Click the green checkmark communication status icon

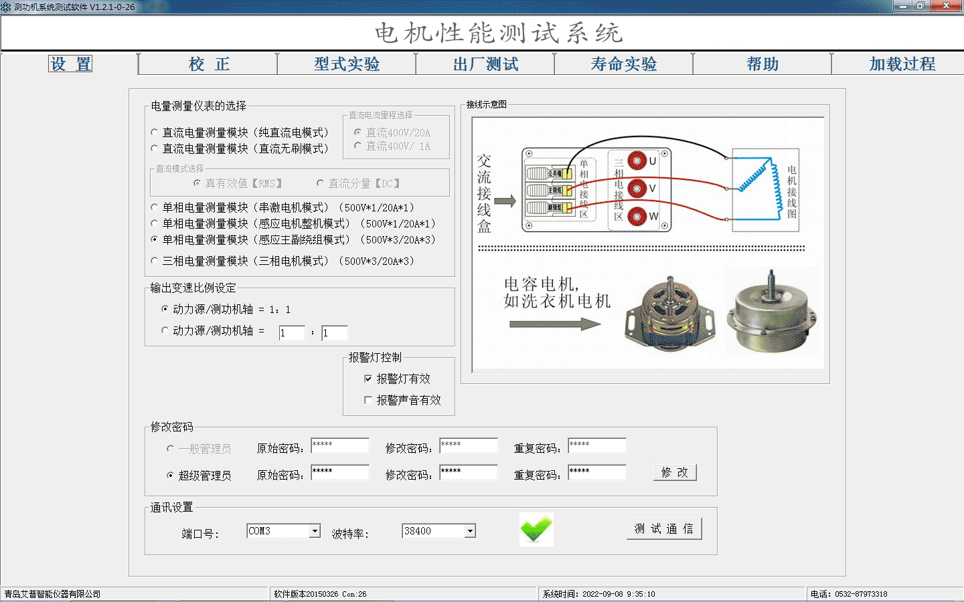click(x=536, y=529)
